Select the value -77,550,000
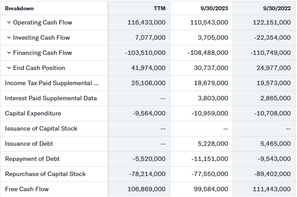The height and width of the screenshot is (197, 297). [210, 174]
